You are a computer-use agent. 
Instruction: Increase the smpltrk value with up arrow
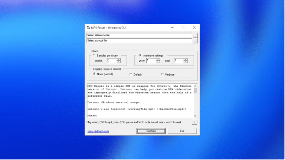coord(118,60)
